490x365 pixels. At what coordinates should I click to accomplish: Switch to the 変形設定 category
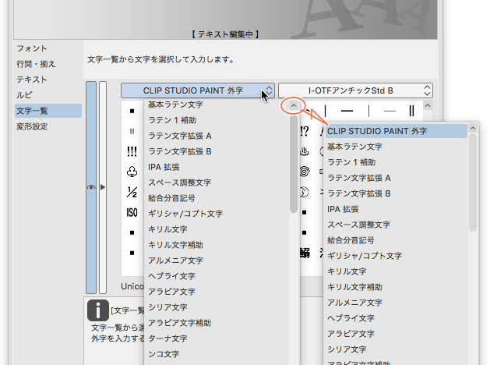pyautogui.click(x=32, y=126)
